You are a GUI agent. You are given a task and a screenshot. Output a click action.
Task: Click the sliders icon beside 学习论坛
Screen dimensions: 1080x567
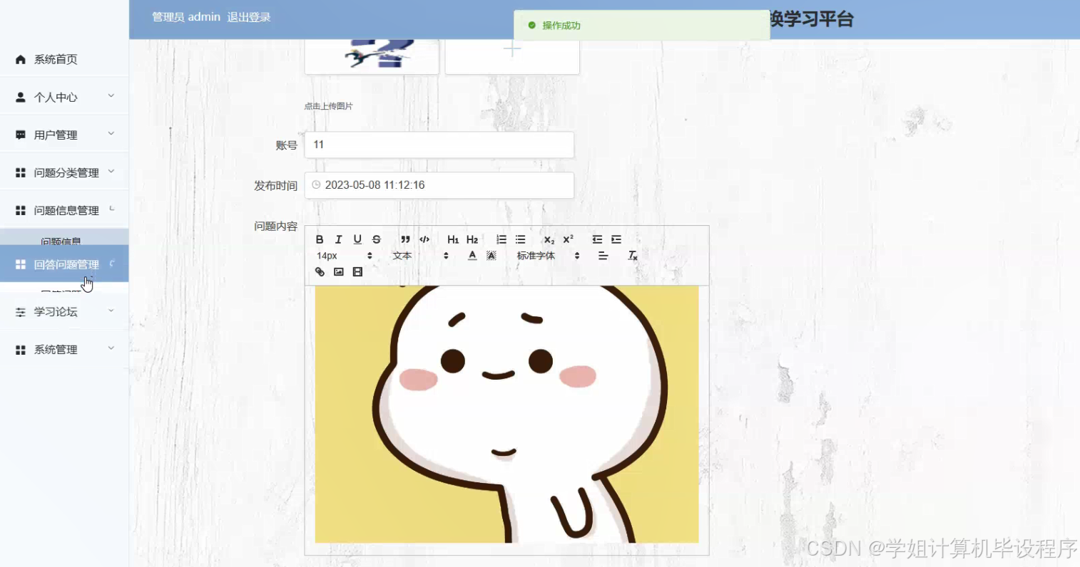(x=21, y=312)
